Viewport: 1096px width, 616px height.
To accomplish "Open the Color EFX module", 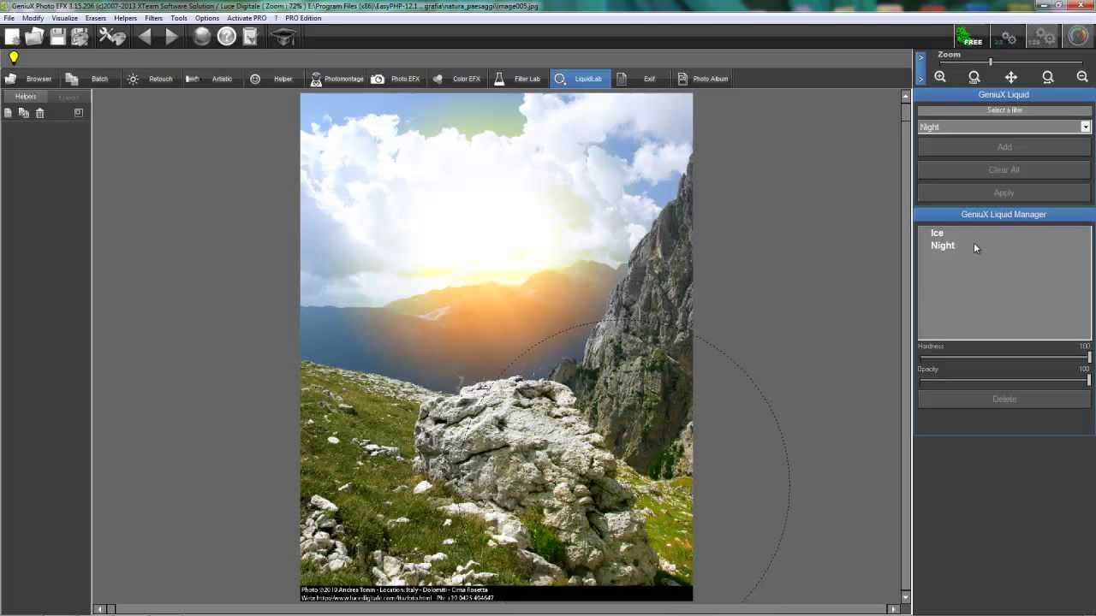I will (x=457, y=79).
